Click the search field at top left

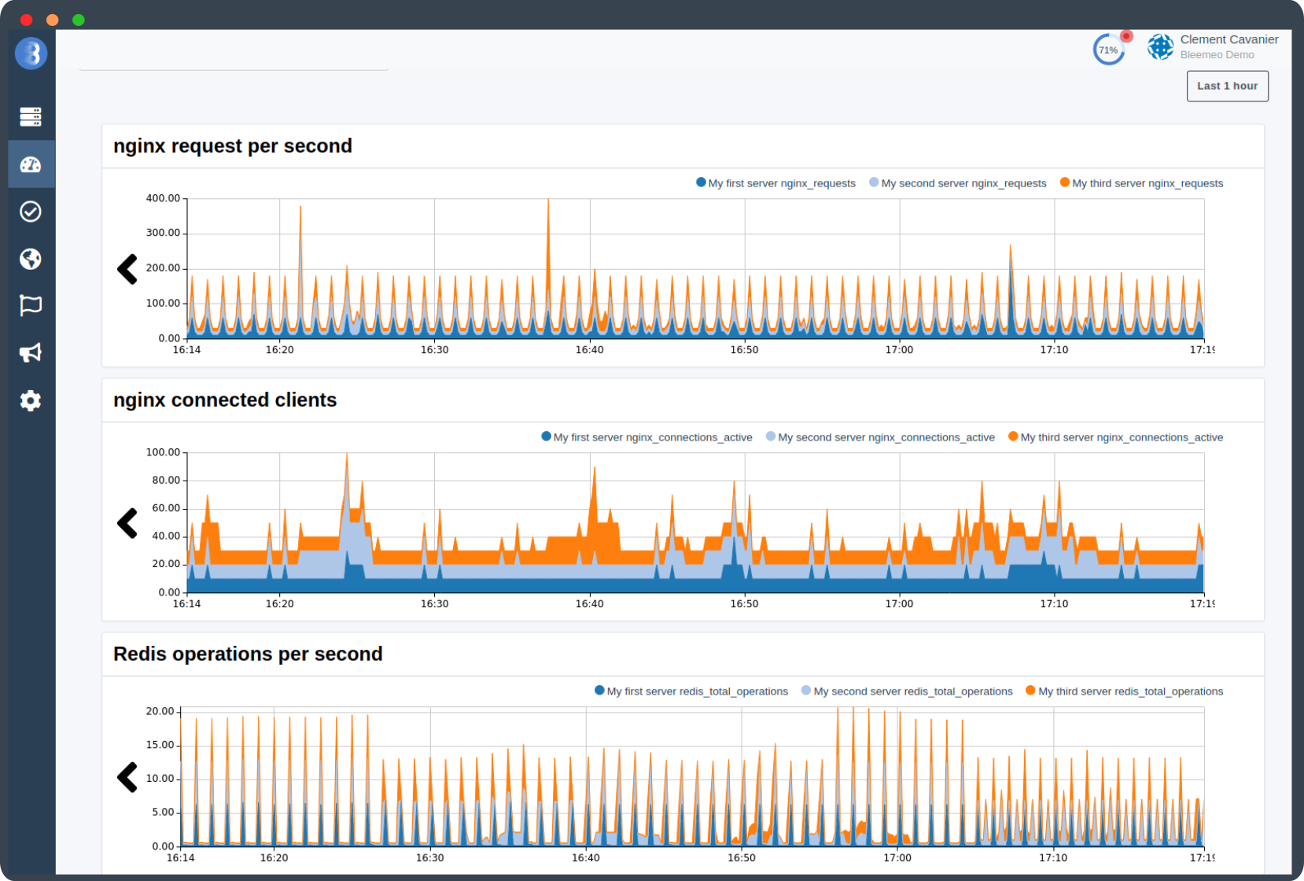point(234,57)
